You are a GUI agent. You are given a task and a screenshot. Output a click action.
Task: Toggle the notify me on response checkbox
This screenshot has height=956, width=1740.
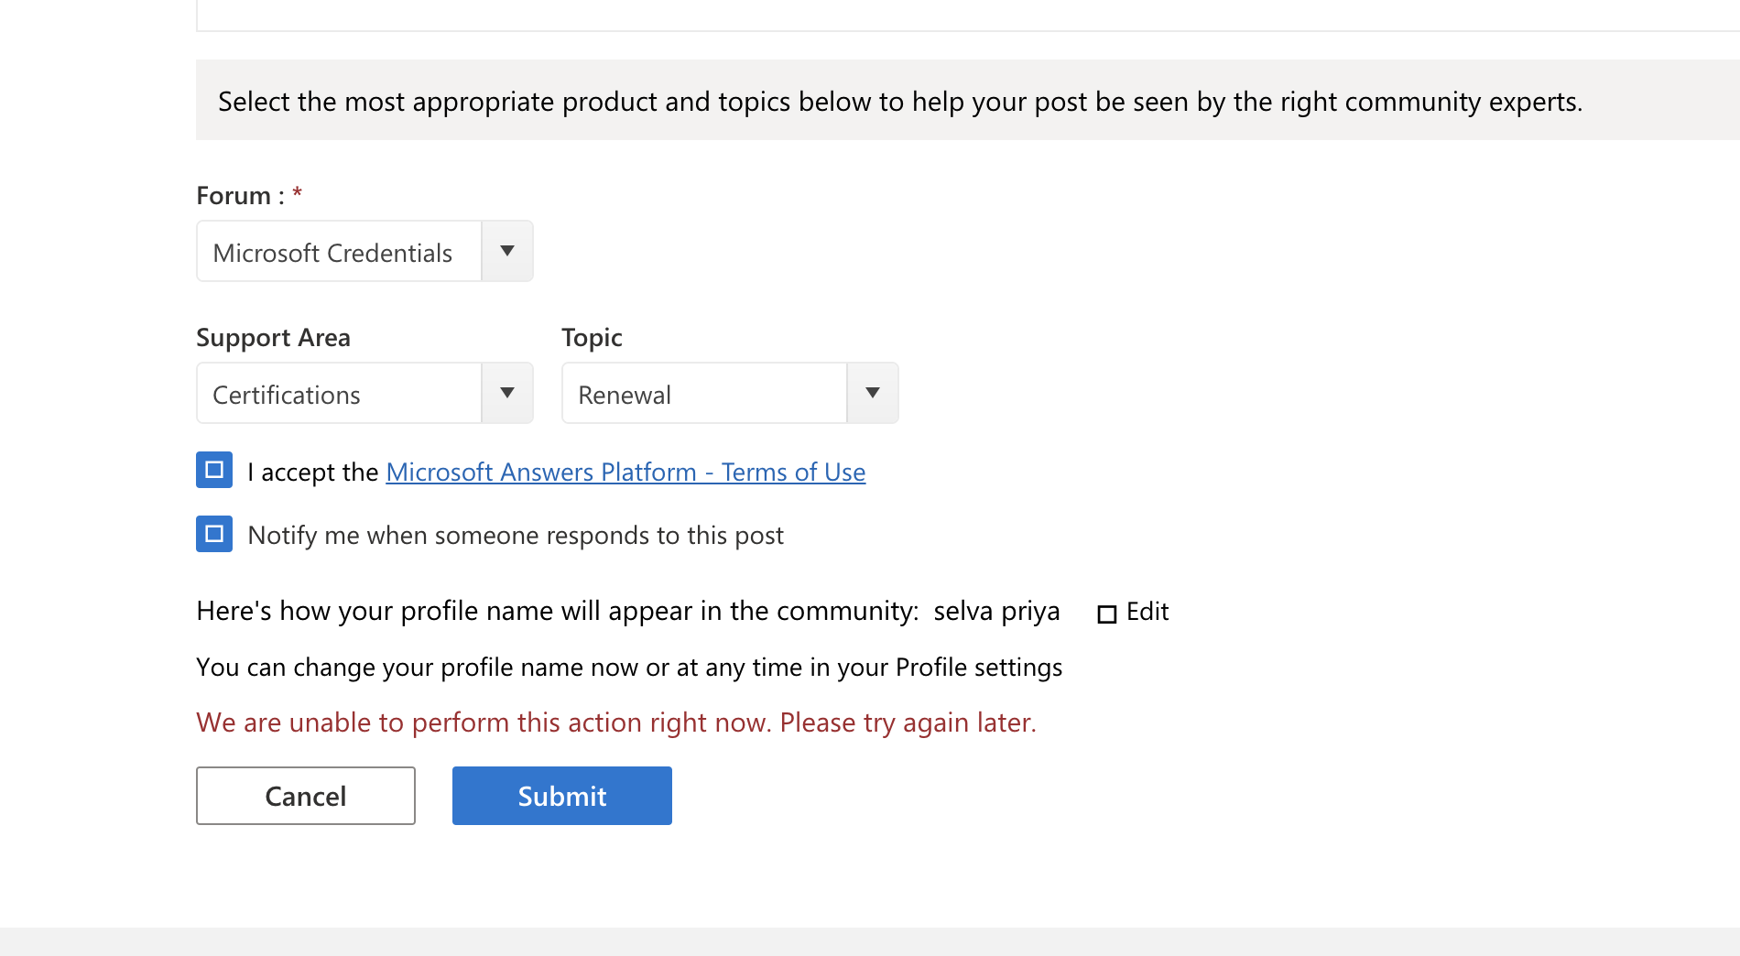tap(214, 534)
